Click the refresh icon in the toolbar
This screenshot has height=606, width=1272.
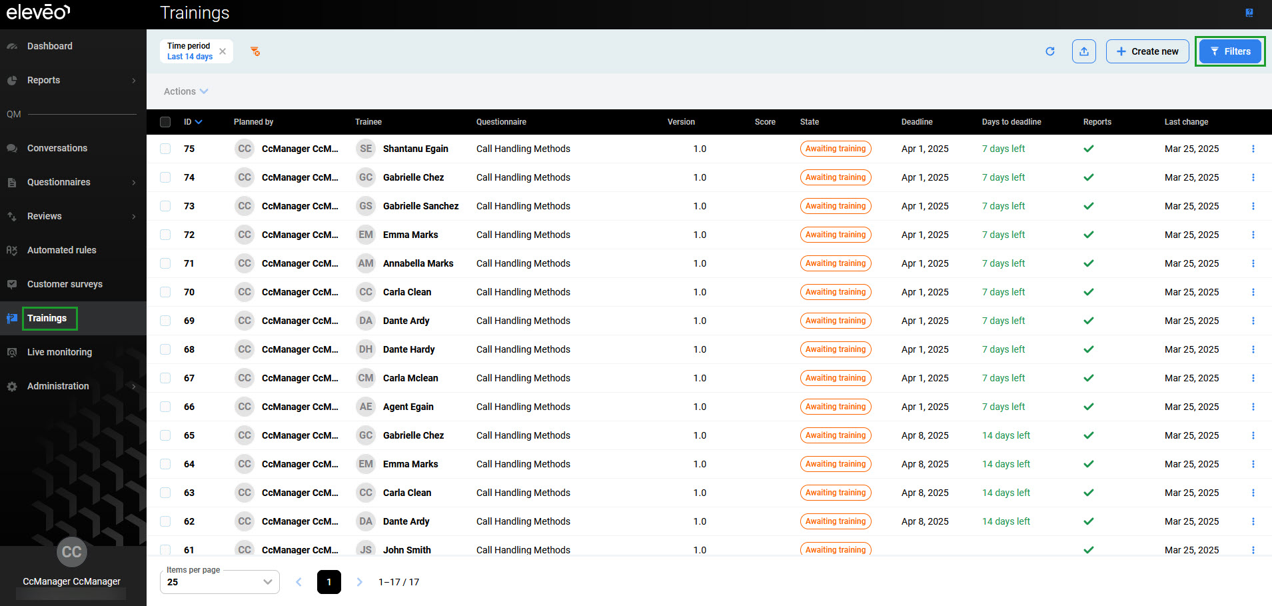point(1050,51)
